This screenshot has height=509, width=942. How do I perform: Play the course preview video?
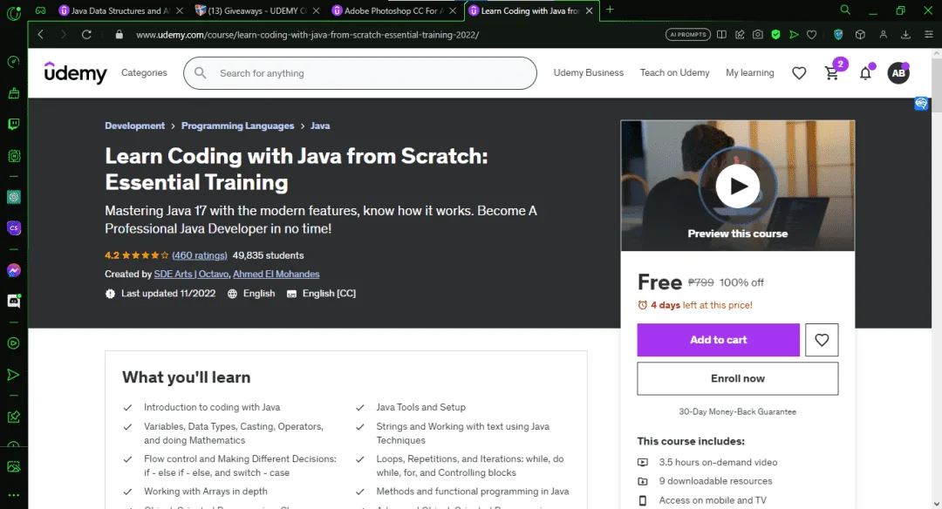coord(739,187)
